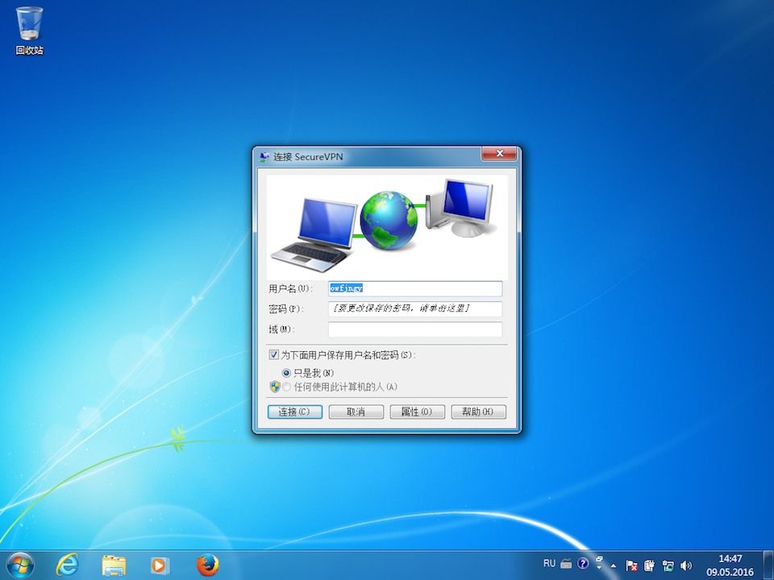774x580 pixels.
Task: Open Windows Media Player from taskbar
Action: [160, 565]
